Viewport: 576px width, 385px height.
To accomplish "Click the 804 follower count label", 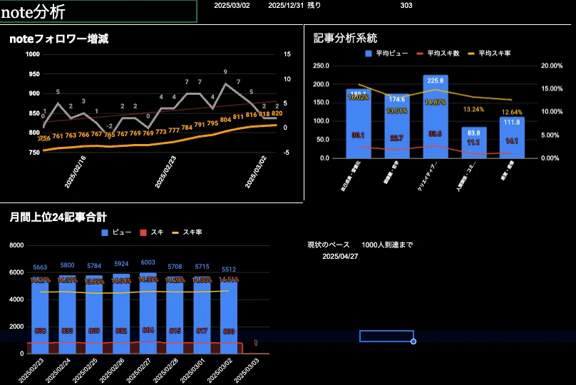I will (x=225, y=120).
